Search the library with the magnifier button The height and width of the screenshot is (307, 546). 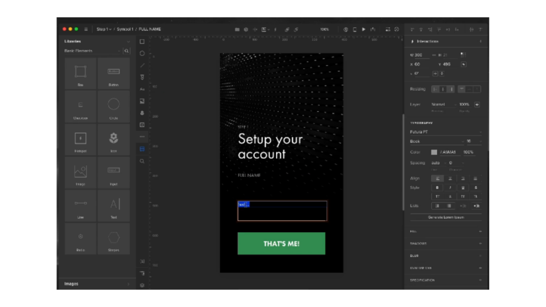pyautogui.click(x=127, y=51)
